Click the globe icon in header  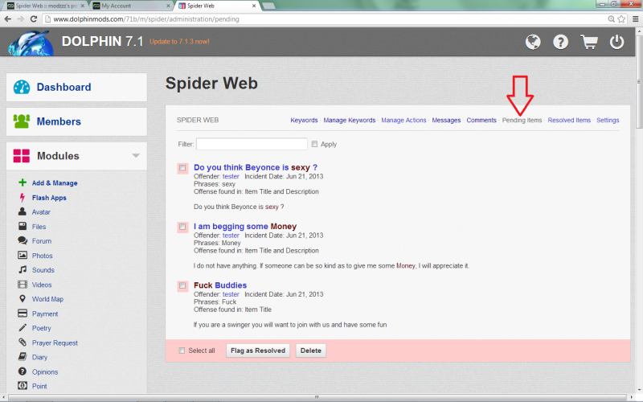[x=532, y=42]
